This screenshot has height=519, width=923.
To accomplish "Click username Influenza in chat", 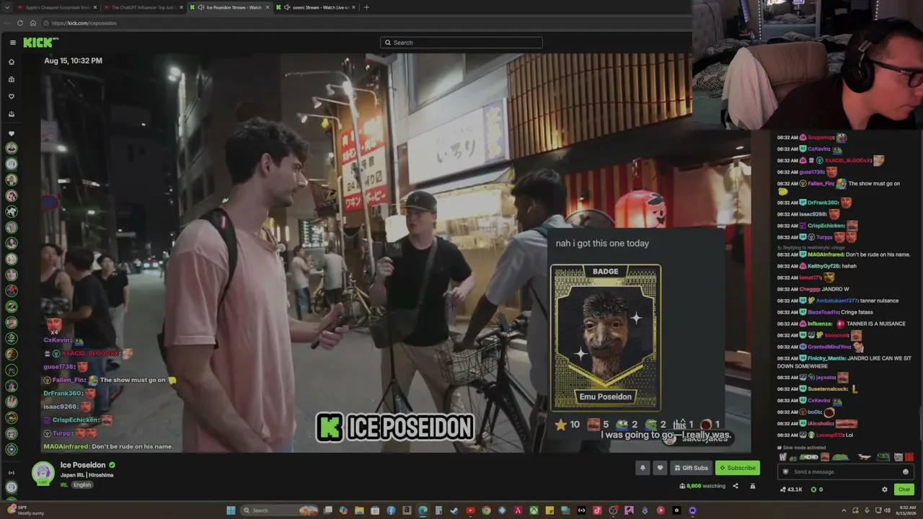I will tap(820, 324).
